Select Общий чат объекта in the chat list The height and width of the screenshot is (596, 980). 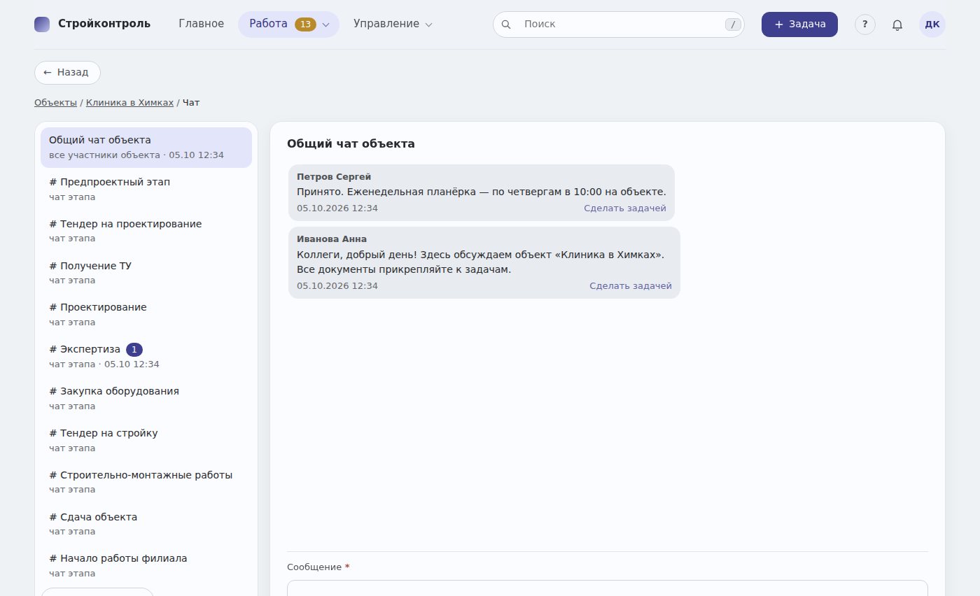point(146,147)
